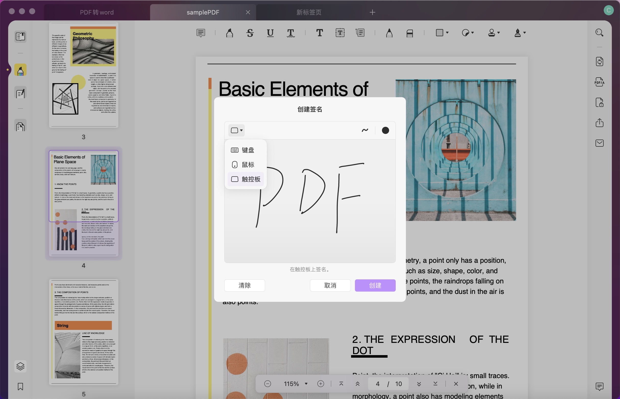Switch to the samplePDF tab
The image size is (620, 399).
[203, 12]
